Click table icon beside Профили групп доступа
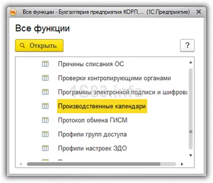213x183 pixels. [45, 134]
